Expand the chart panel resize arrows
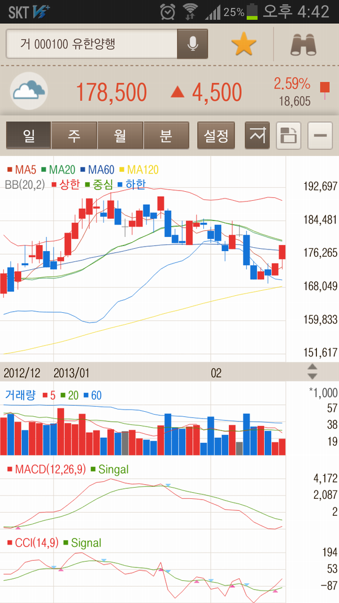 coord(313,371)
